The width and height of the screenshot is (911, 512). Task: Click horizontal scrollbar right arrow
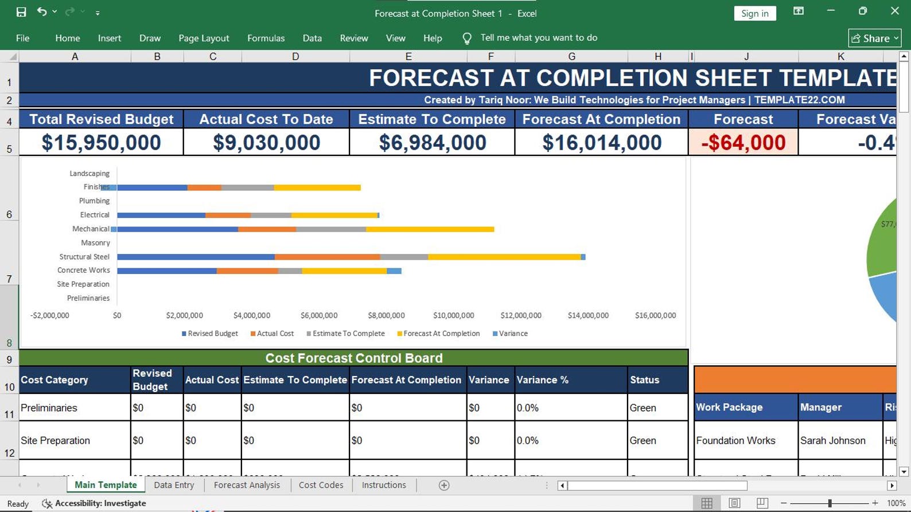[891, 486]
